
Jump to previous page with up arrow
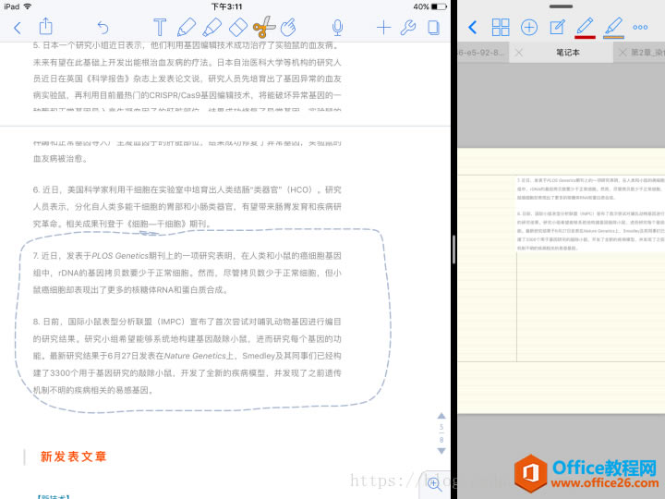441,416
